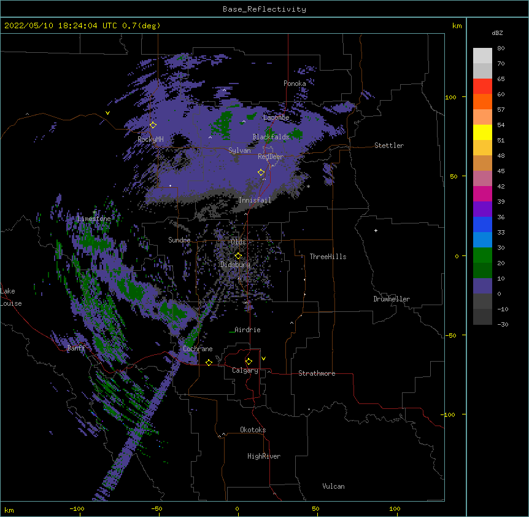
Task: Click the Cochrane city label
Action: pyautogui.click(x=198, y=349)
